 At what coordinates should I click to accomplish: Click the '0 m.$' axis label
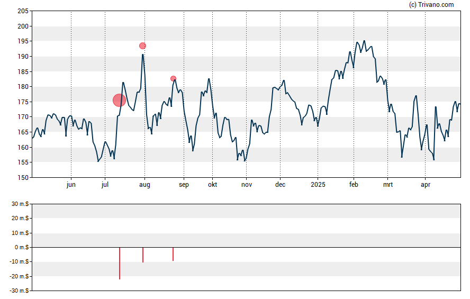[x=22, y=248]
